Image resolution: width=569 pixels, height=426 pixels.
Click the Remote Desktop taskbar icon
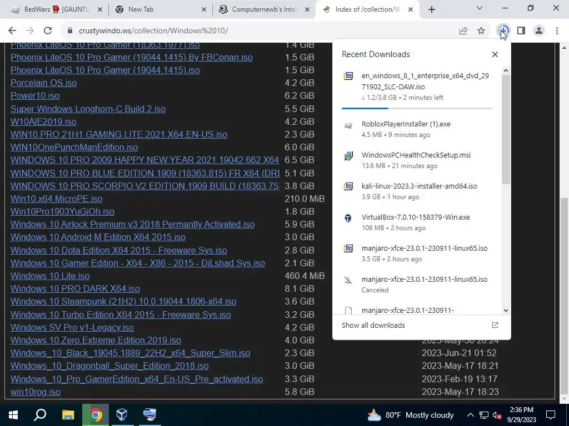tap(149, 415)
